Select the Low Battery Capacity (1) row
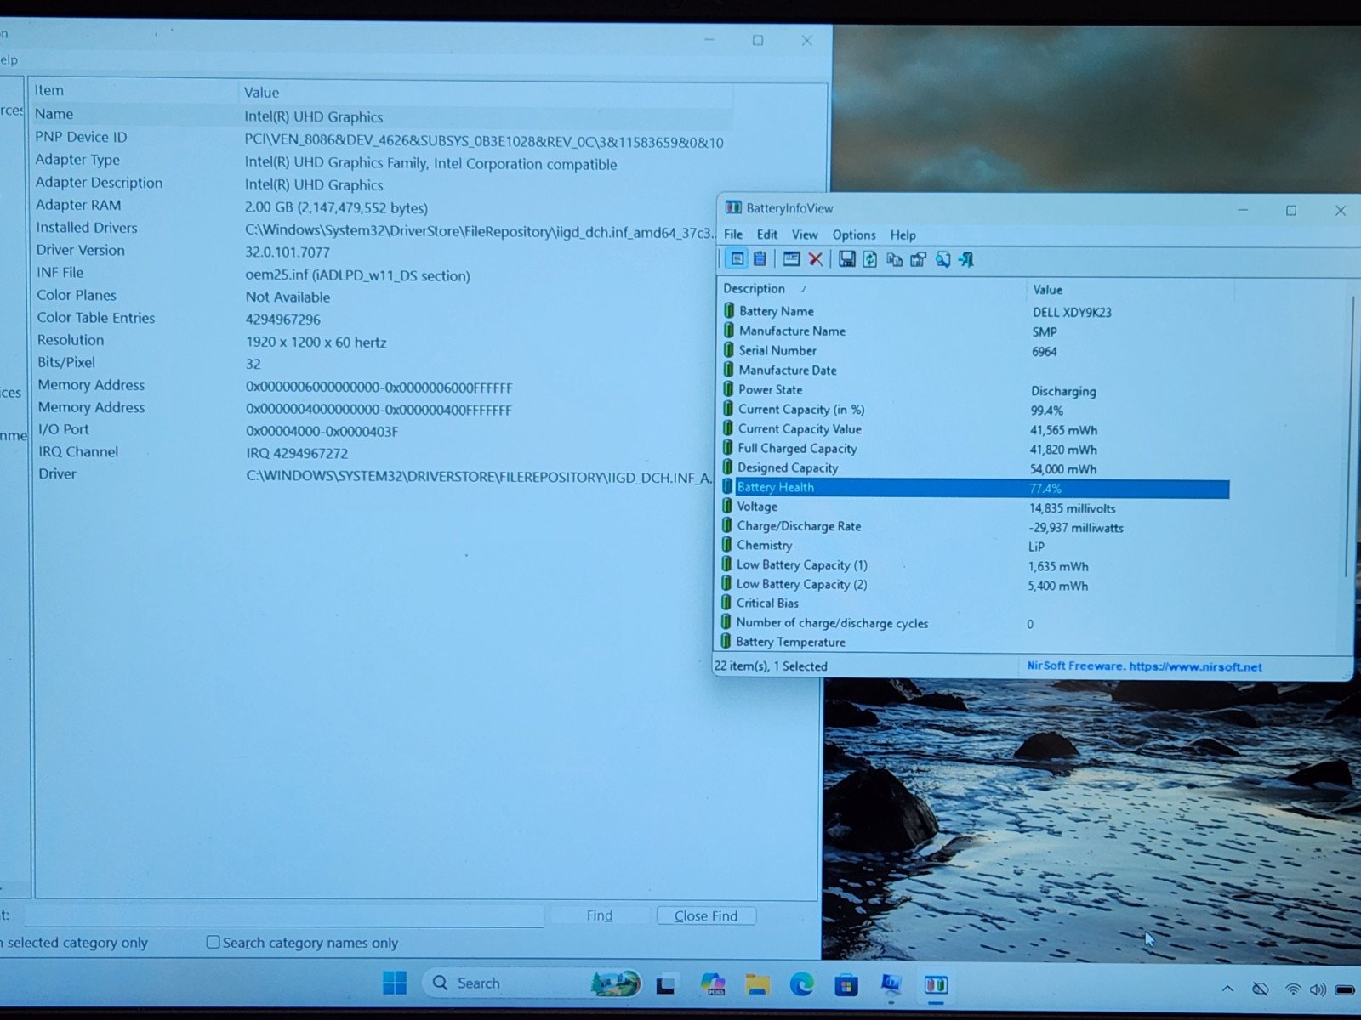 975,565
